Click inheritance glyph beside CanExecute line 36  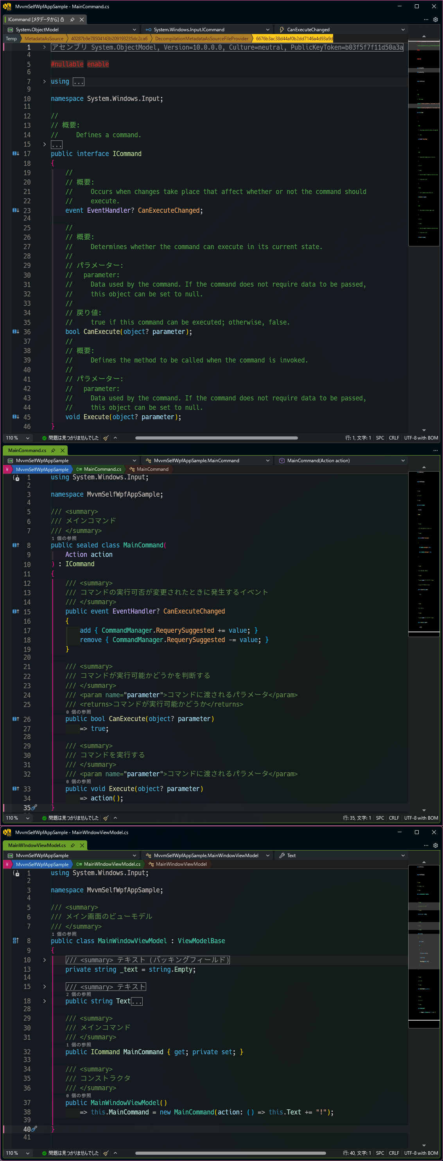(15, 332)
